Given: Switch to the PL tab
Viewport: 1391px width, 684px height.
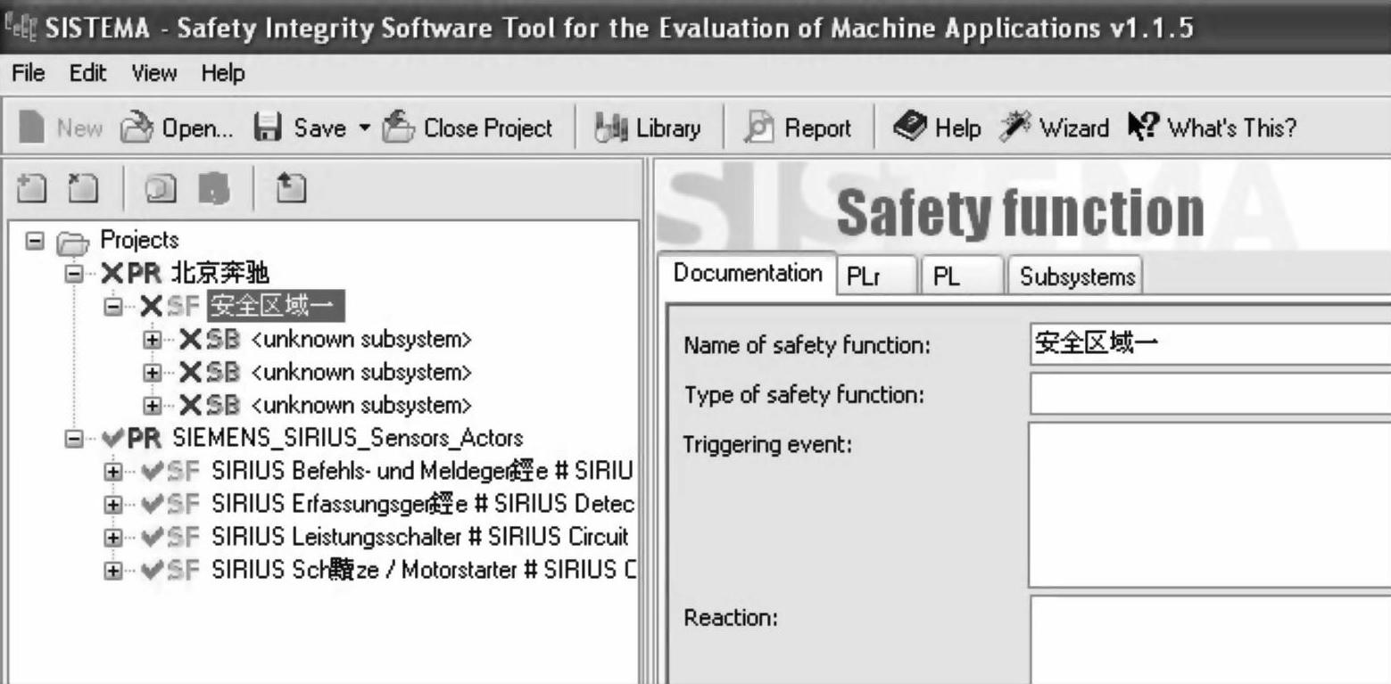Looking at the screenshot, I should click(960, 276).
